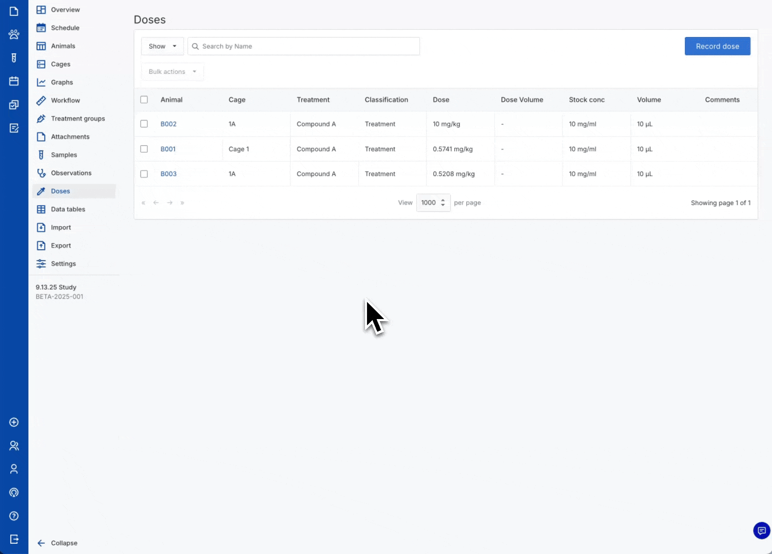
Task: Open the chat support bubble icon
Action: pos(761,531)
